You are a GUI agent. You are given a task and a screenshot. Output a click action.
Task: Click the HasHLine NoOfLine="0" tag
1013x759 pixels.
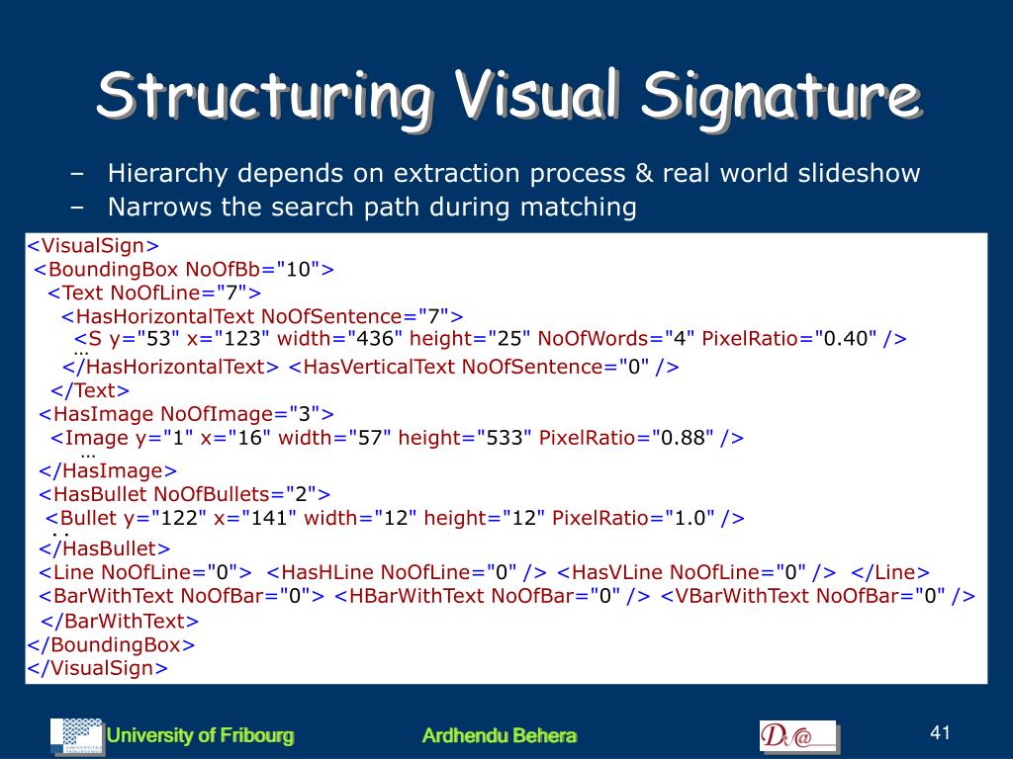tap(407, 572)
